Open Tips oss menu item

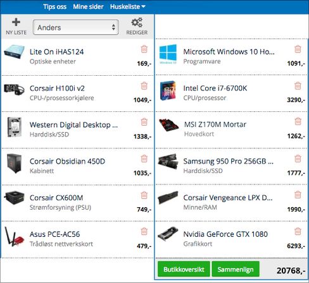tap(55, 7)
